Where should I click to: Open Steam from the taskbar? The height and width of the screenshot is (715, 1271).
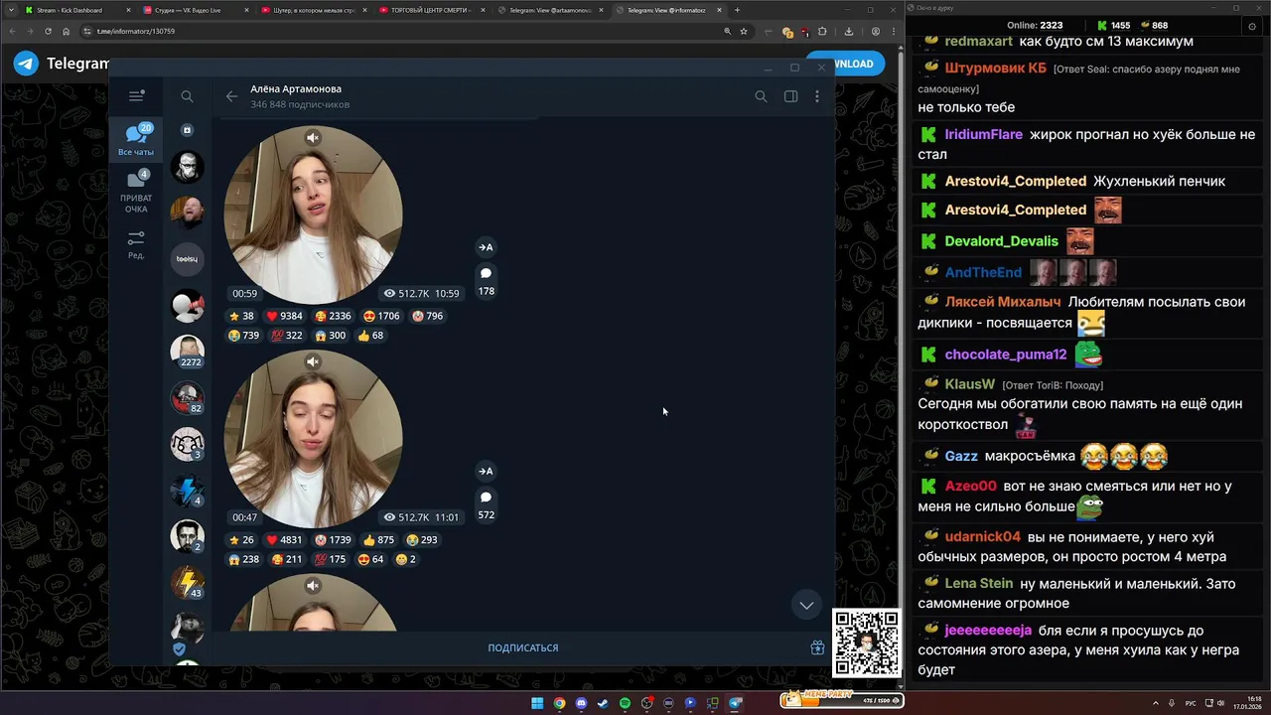603,703
